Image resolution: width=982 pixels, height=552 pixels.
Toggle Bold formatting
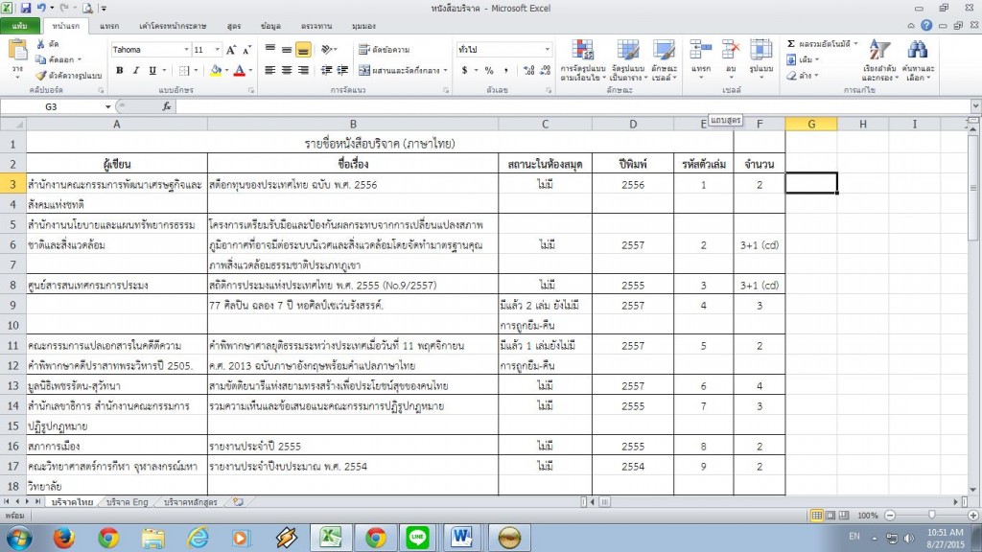119,71
